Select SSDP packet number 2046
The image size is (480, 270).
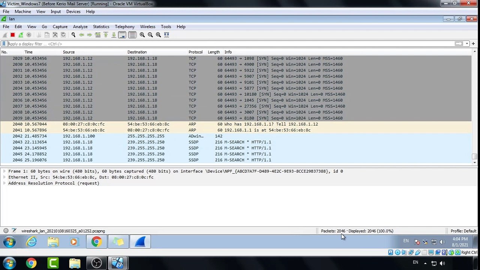[x=235, y=160]
